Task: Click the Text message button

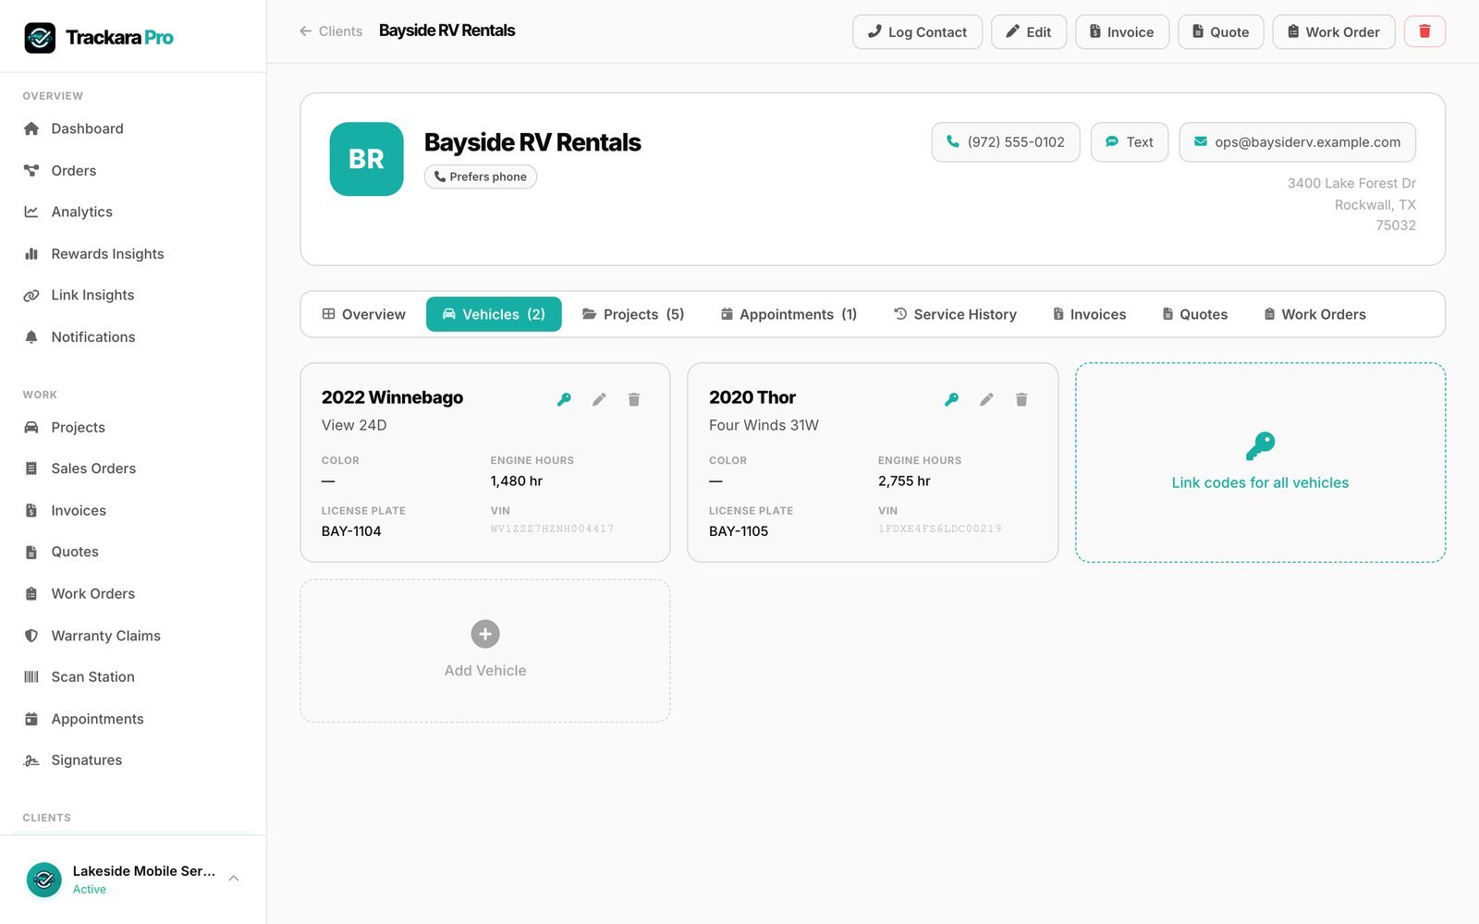Action: coord(1130,142)
